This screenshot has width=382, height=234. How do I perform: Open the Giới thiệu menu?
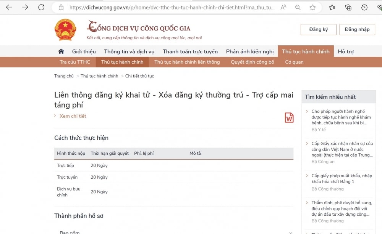tap(84, 51)
